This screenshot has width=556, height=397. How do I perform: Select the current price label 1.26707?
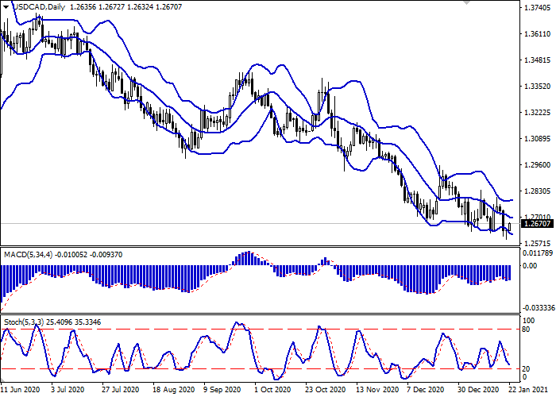point(538,224)
